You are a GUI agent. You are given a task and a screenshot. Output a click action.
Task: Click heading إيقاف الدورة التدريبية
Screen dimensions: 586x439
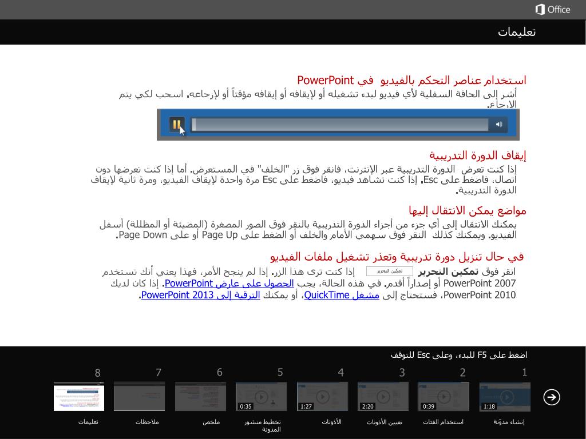[477, 155]
